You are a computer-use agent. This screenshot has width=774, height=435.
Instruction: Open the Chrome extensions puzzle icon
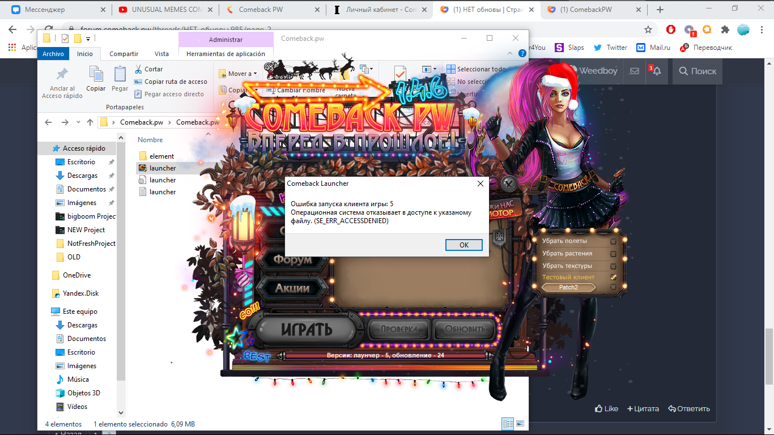click(x=725, y=29)
